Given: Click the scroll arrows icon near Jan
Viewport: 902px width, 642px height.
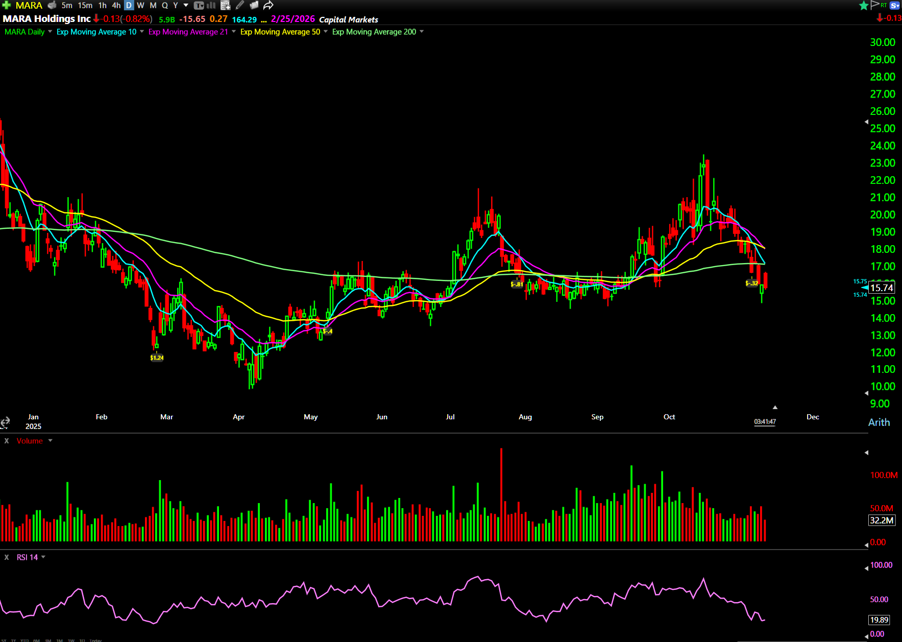Looking at the screenshot, I should point(5,422).
